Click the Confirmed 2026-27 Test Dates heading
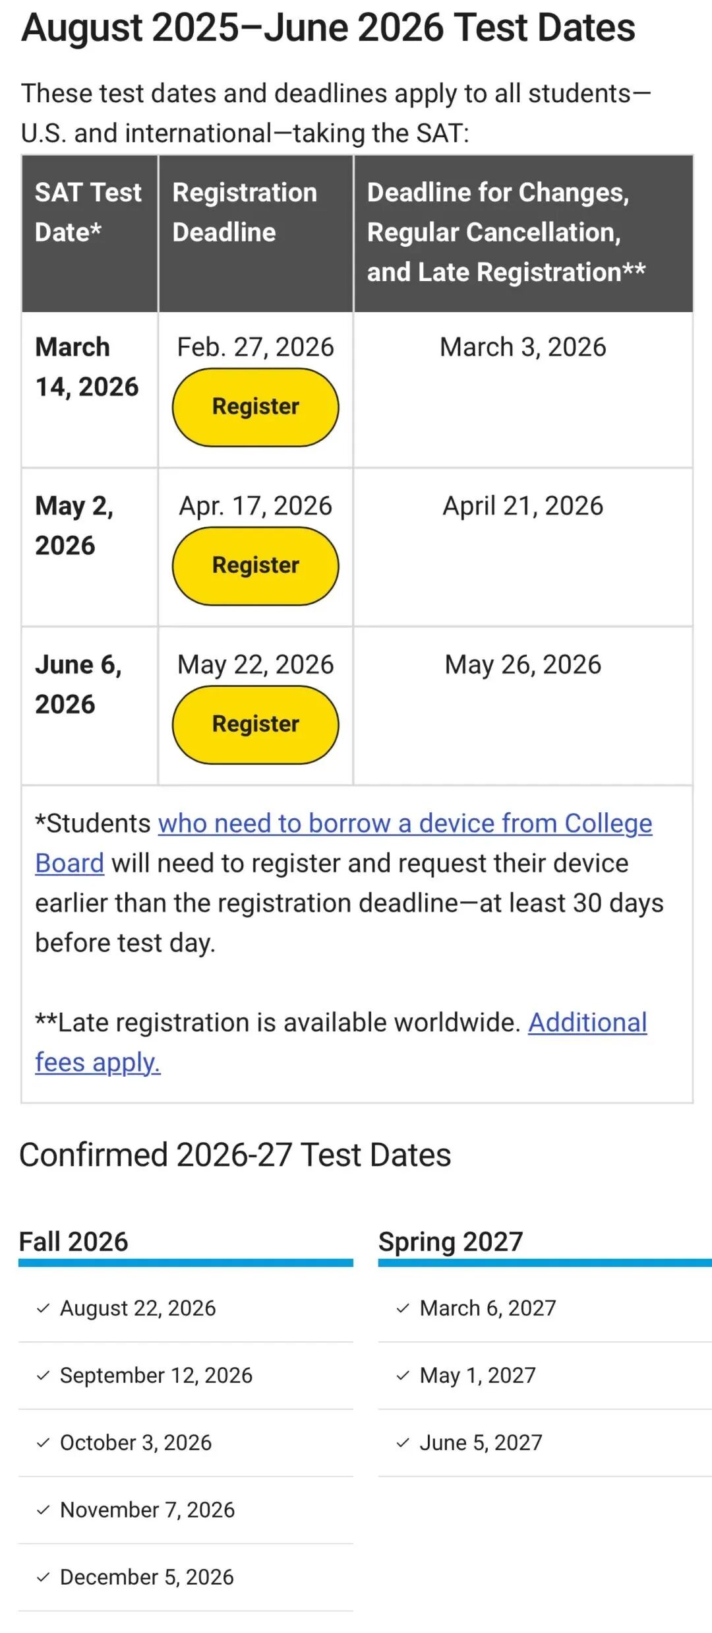This screenshot has width=712, height=1633. tap(235, 1155)
